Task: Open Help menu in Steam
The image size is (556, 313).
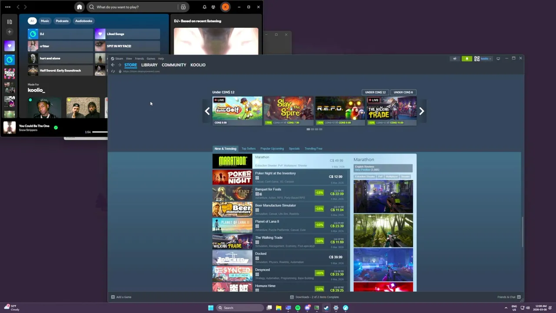Action: click(x=161, y=59)
